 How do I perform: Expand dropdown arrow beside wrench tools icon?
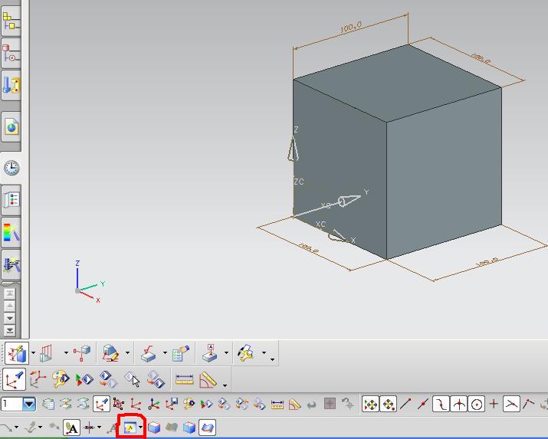[264, 352]
